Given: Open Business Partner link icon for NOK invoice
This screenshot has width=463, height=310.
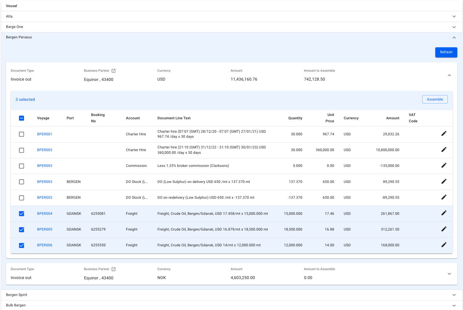Looking at the screenshot, I should [x=114, y=269].
